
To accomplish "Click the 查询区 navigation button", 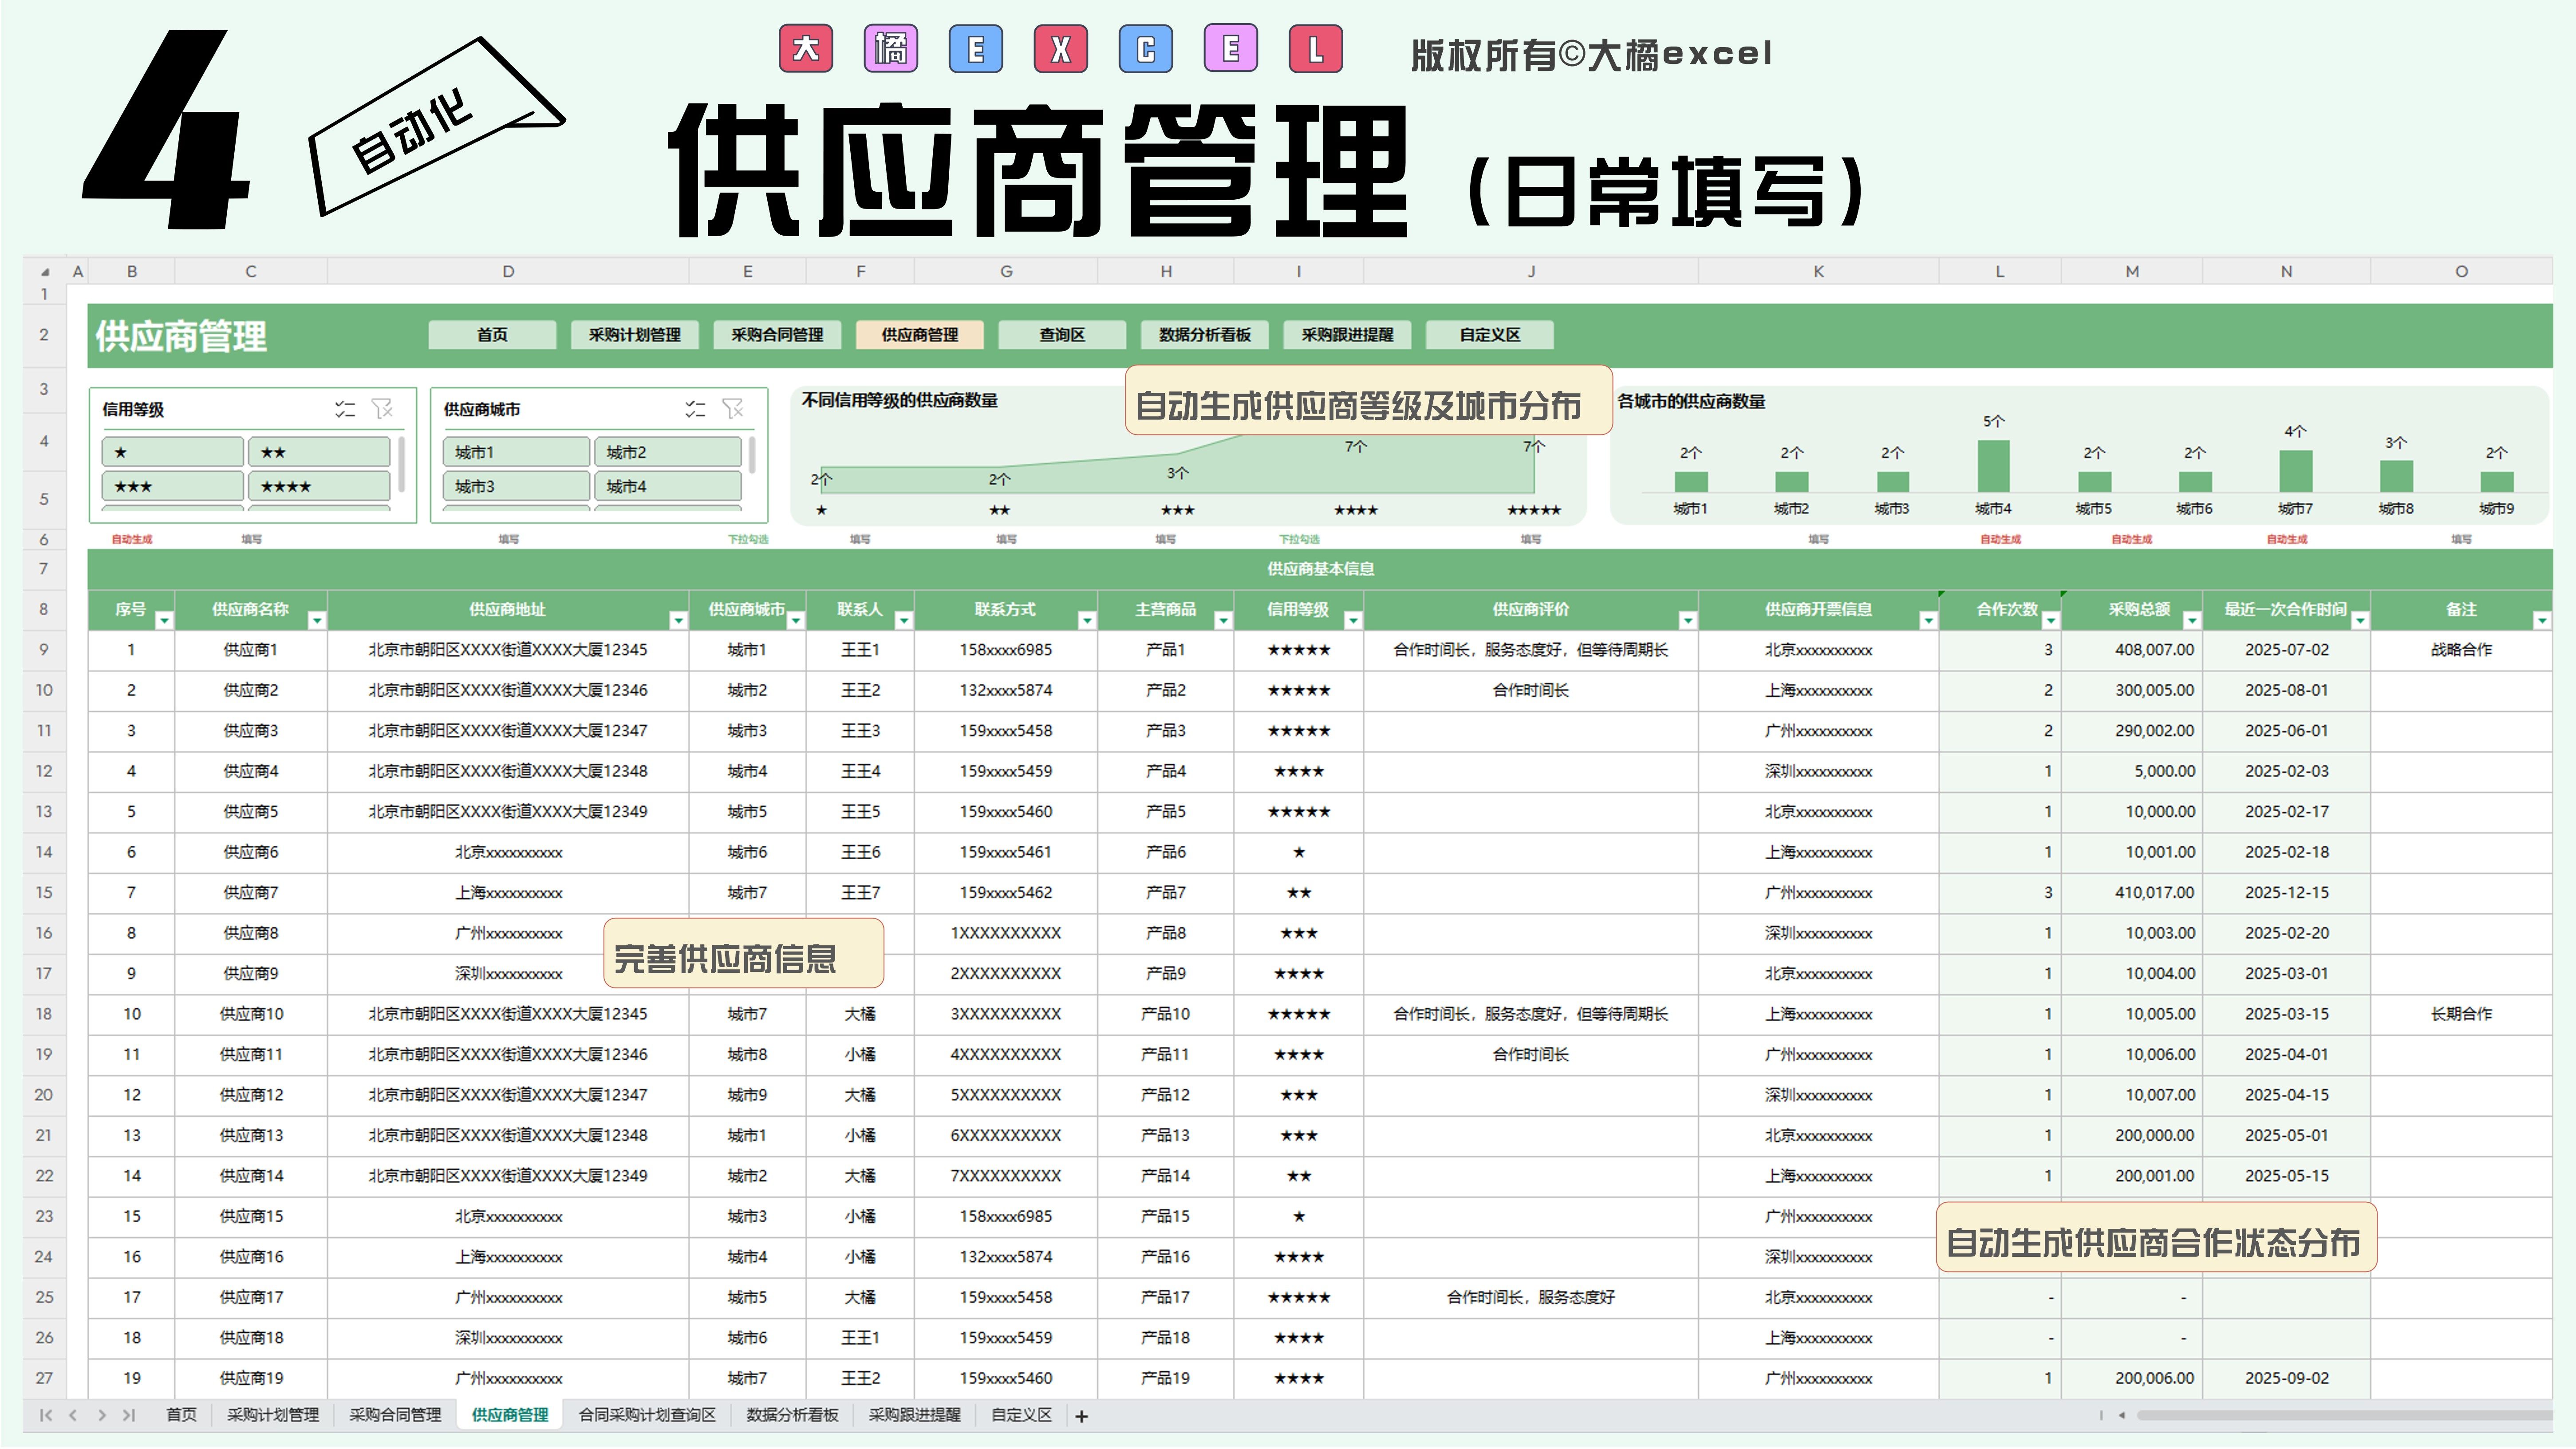I will 1062,335.
